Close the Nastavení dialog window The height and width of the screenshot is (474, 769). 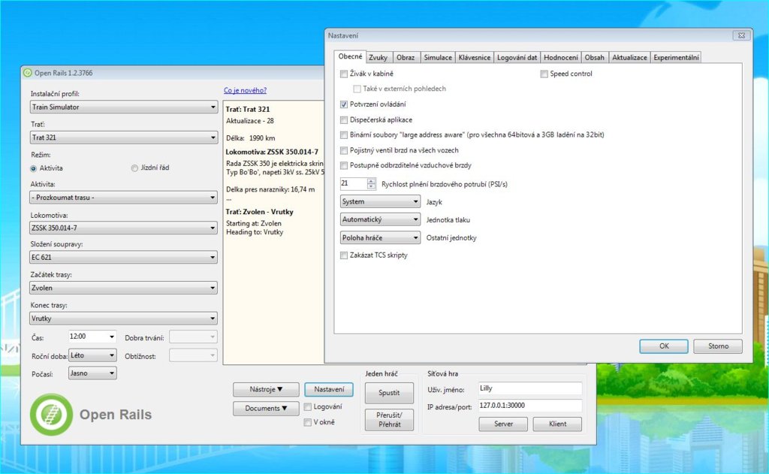[x=741, y=35]
